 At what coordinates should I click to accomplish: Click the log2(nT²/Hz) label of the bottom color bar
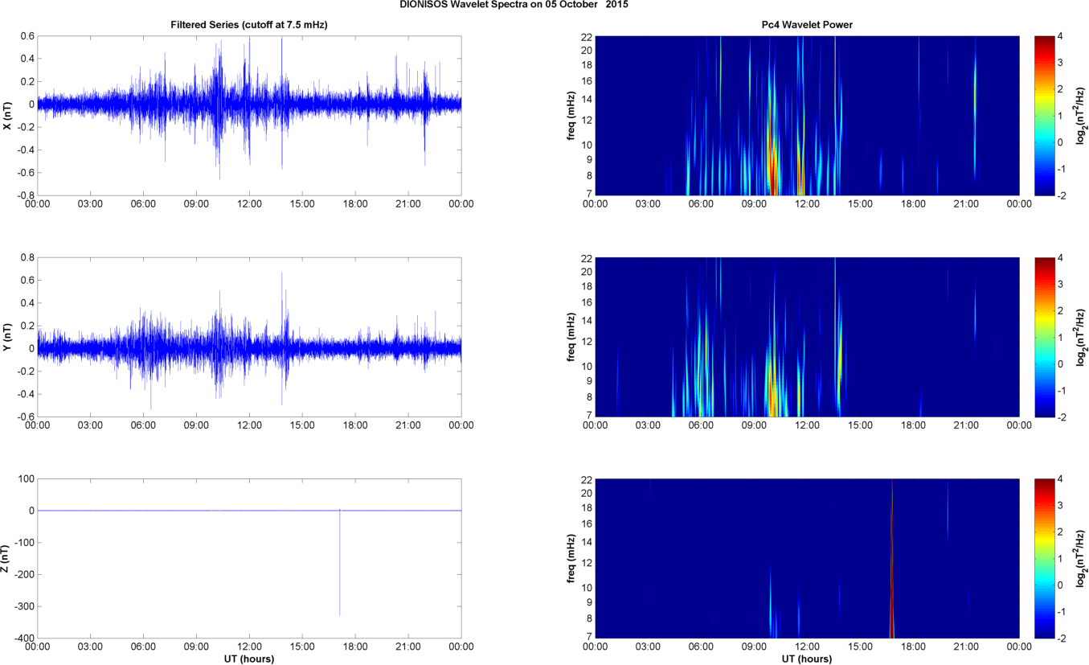1082,558
